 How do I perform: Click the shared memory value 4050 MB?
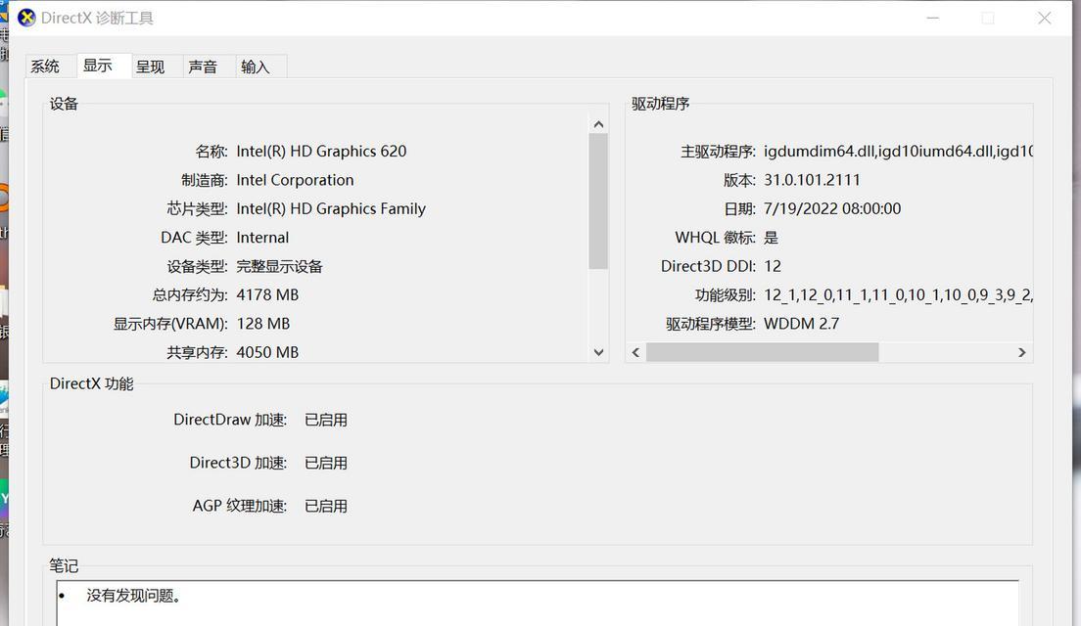pos(267,352)
